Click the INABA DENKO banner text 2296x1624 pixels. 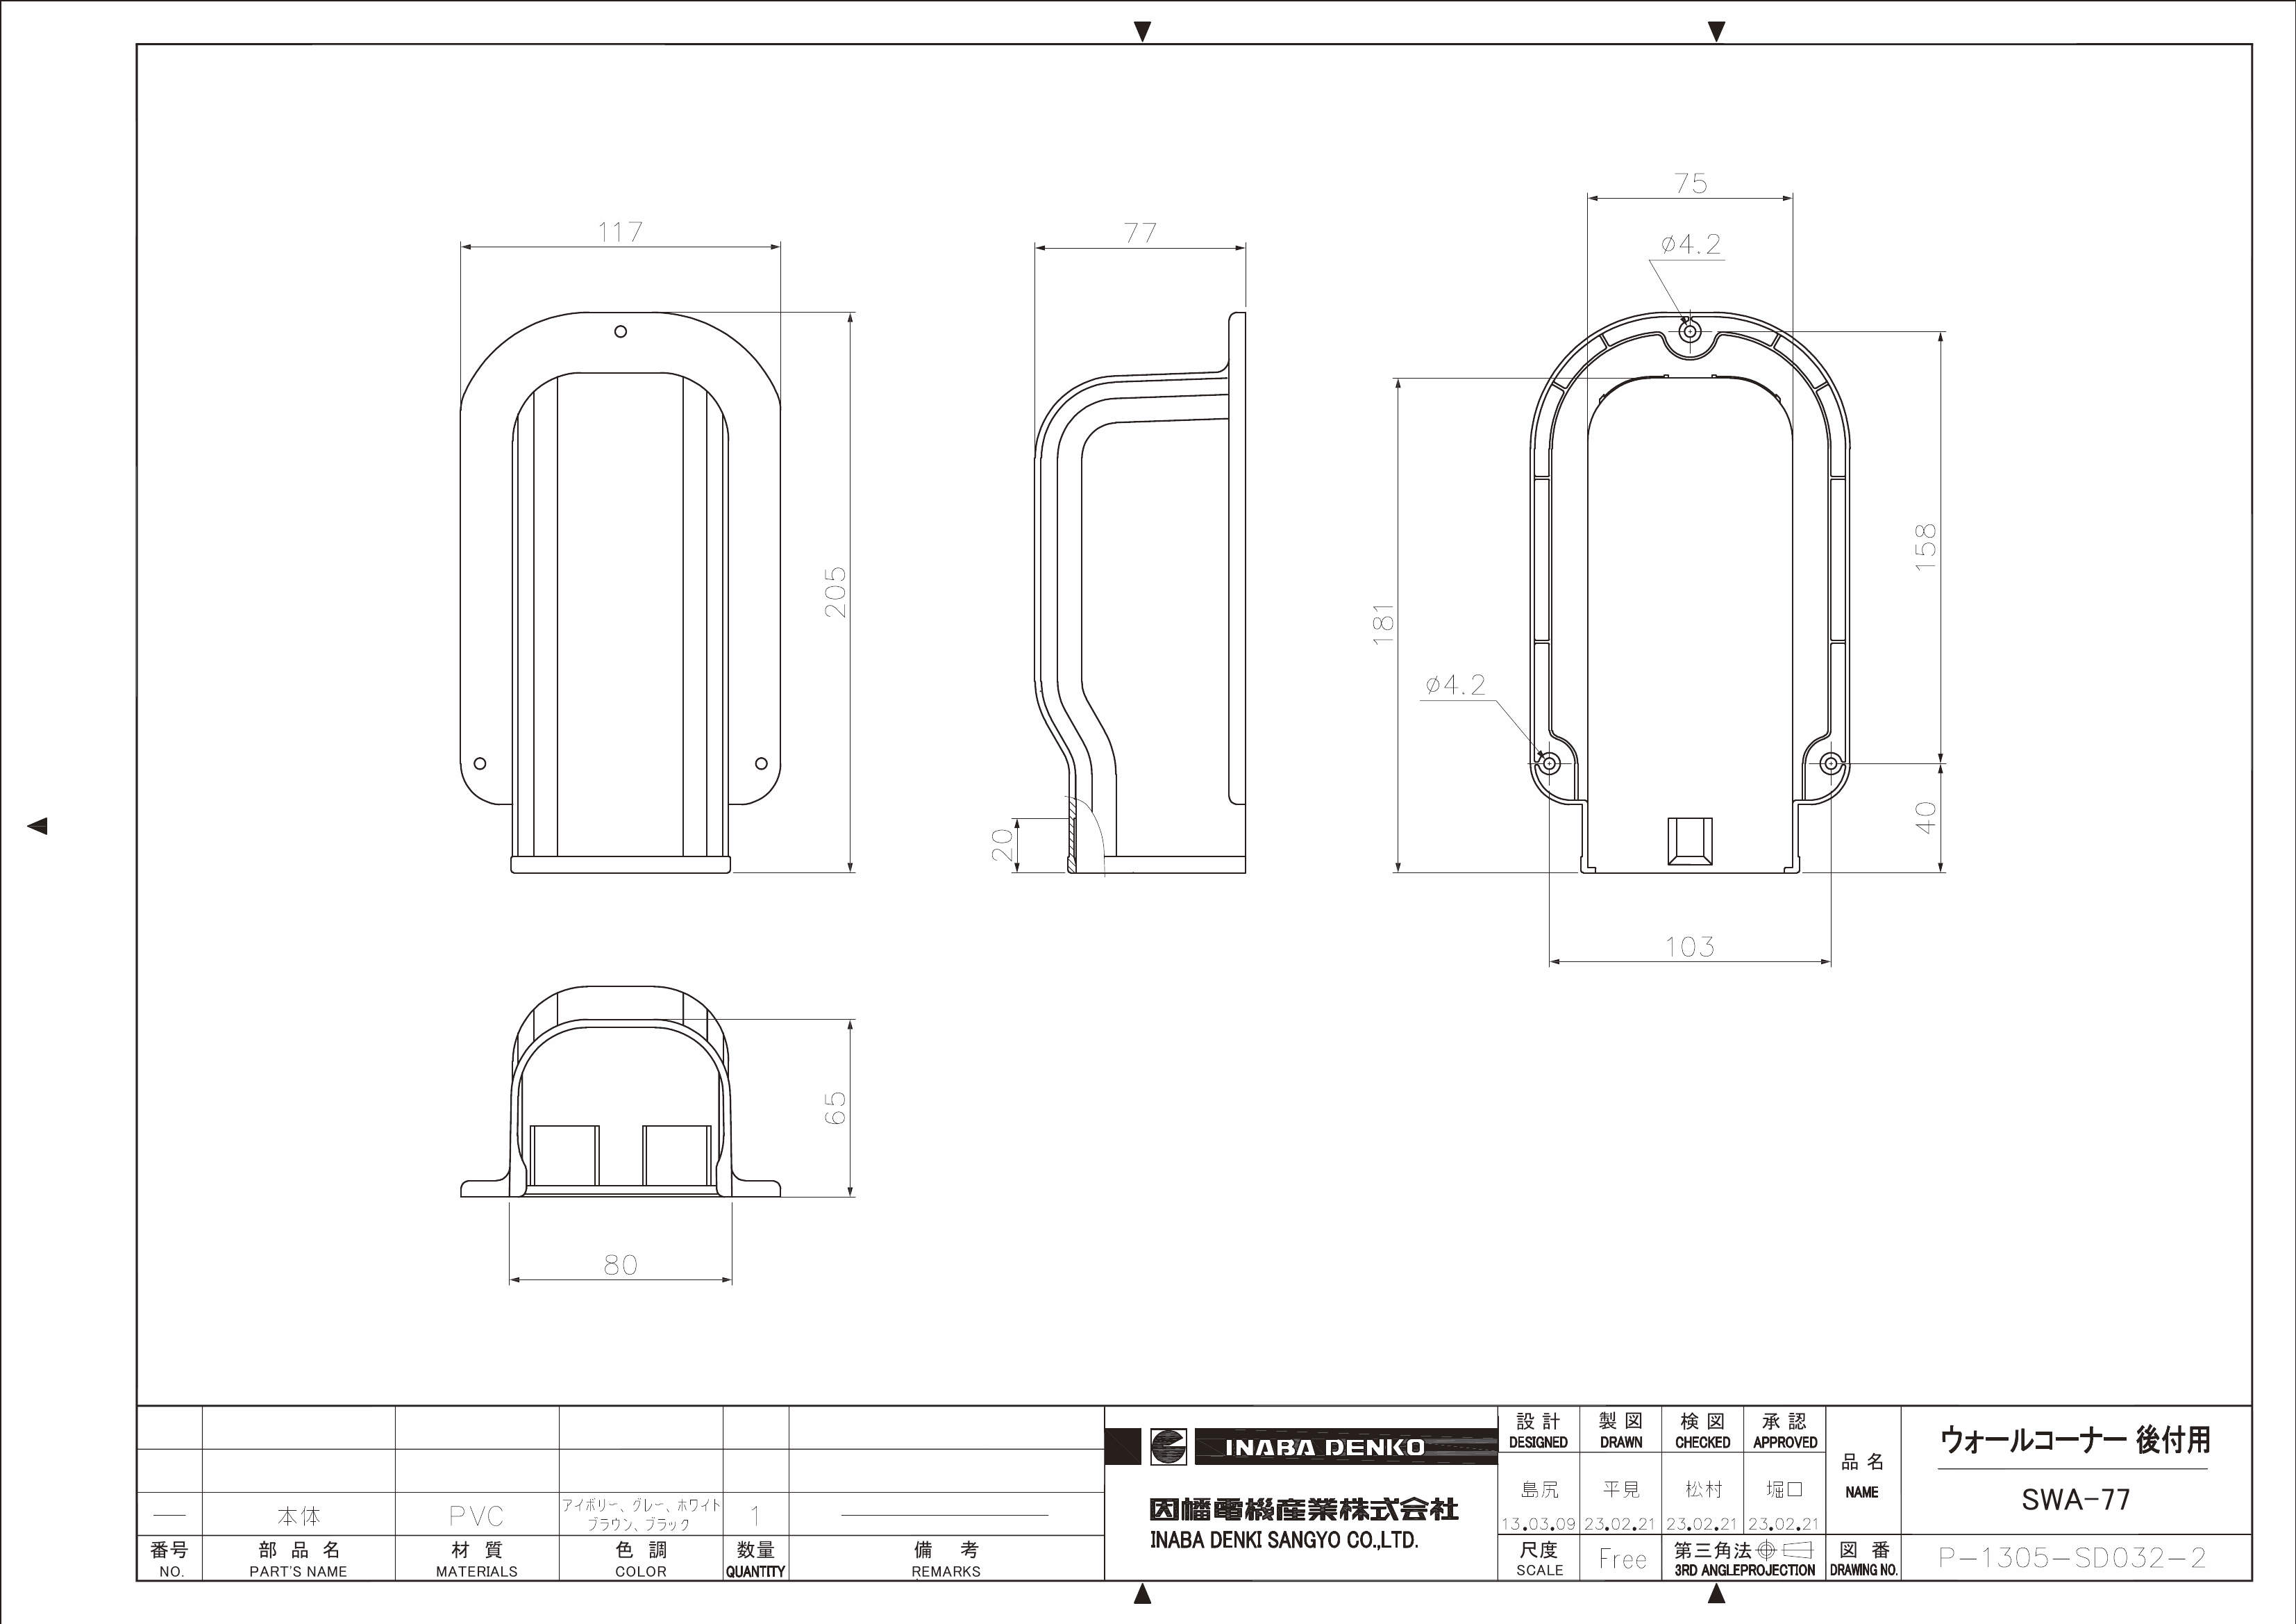pos(1325,1447)
